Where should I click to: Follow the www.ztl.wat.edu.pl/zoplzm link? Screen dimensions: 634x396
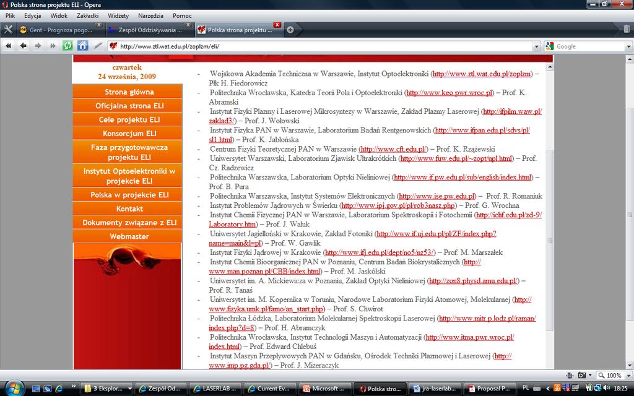coord(481,74)
